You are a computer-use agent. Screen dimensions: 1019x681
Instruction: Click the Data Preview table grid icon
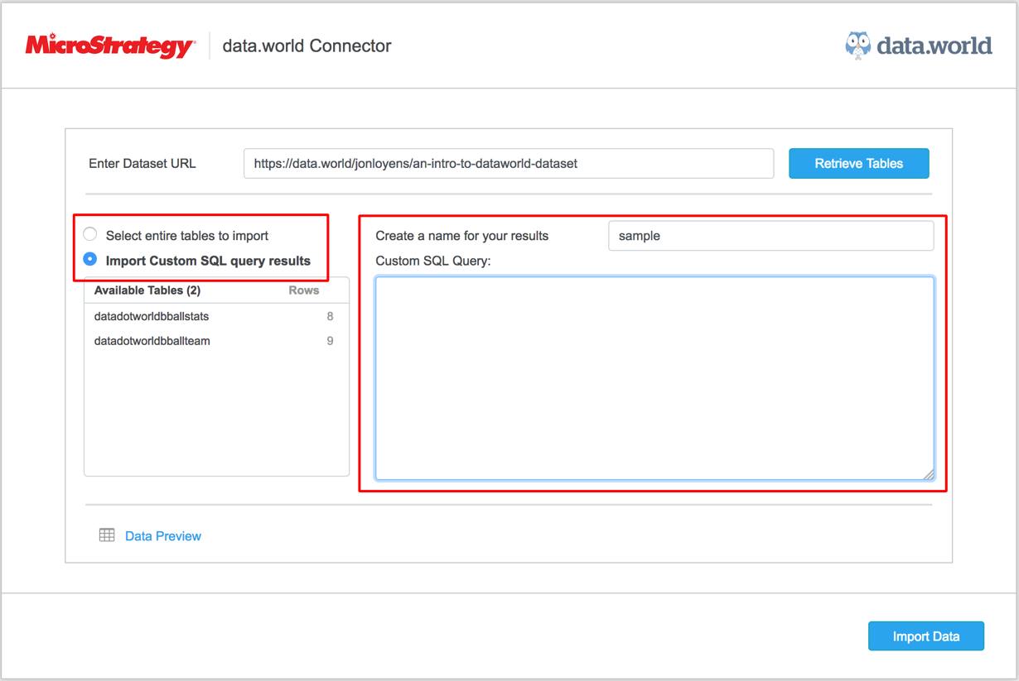[107, 535]
